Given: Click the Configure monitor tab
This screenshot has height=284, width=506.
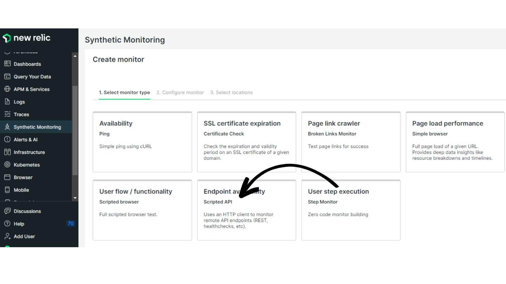Looking at the screenshot, I should pos(180,92).
